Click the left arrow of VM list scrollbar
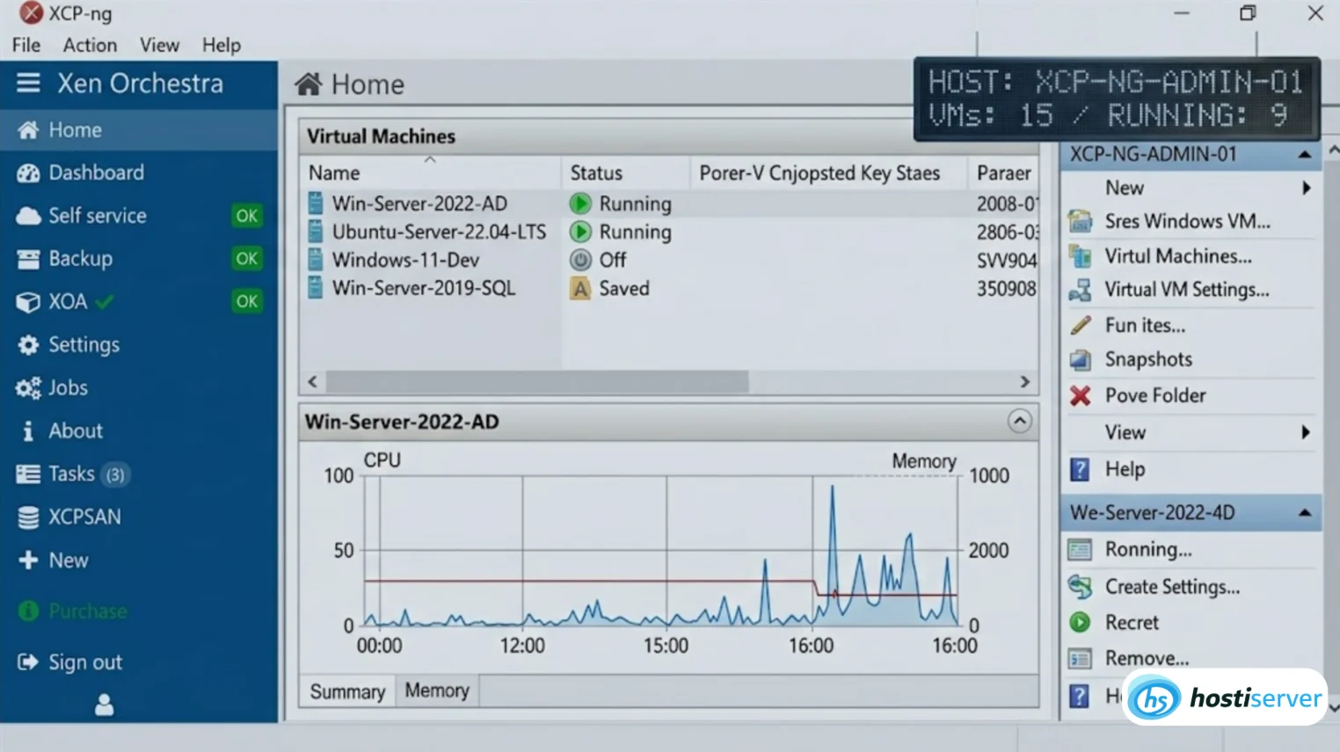The image size is (1340, 752). 313,382
